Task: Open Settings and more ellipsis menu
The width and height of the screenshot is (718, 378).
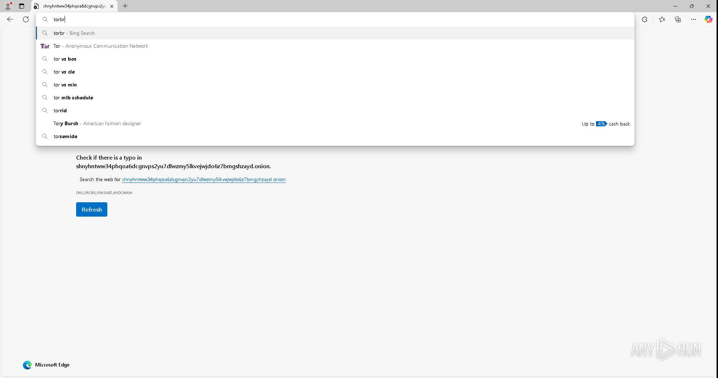Action: 694,19
